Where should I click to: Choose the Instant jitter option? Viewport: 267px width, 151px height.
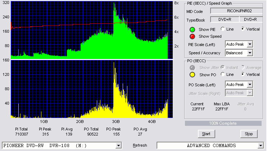pyautogui.click(x=223, y=67)
